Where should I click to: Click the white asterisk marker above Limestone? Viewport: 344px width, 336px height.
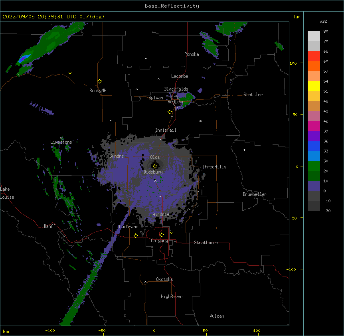[61, 138]
